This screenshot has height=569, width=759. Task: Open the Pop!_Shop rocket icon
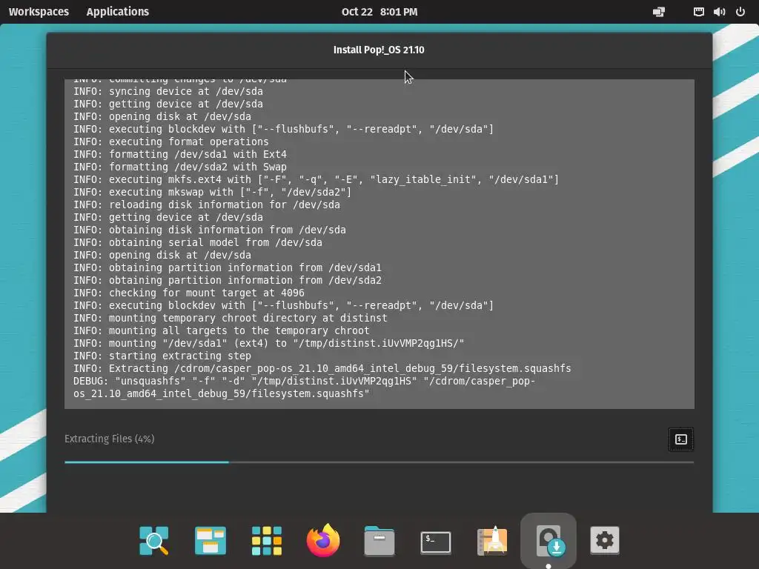tap(492, 540)
